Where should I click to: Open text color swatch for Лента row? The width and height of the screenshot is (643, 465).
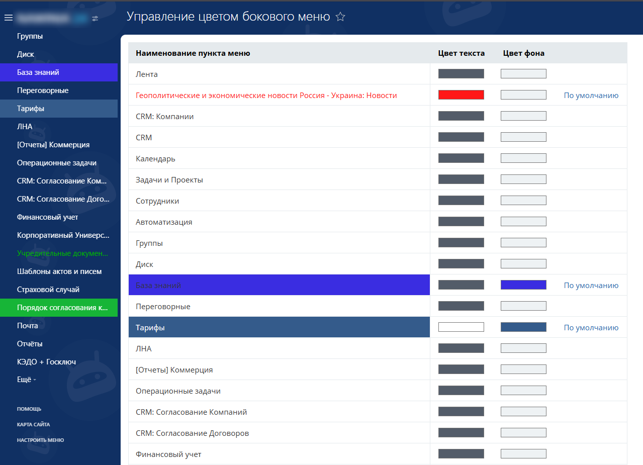pyautogui.click(x=461, y=74)
